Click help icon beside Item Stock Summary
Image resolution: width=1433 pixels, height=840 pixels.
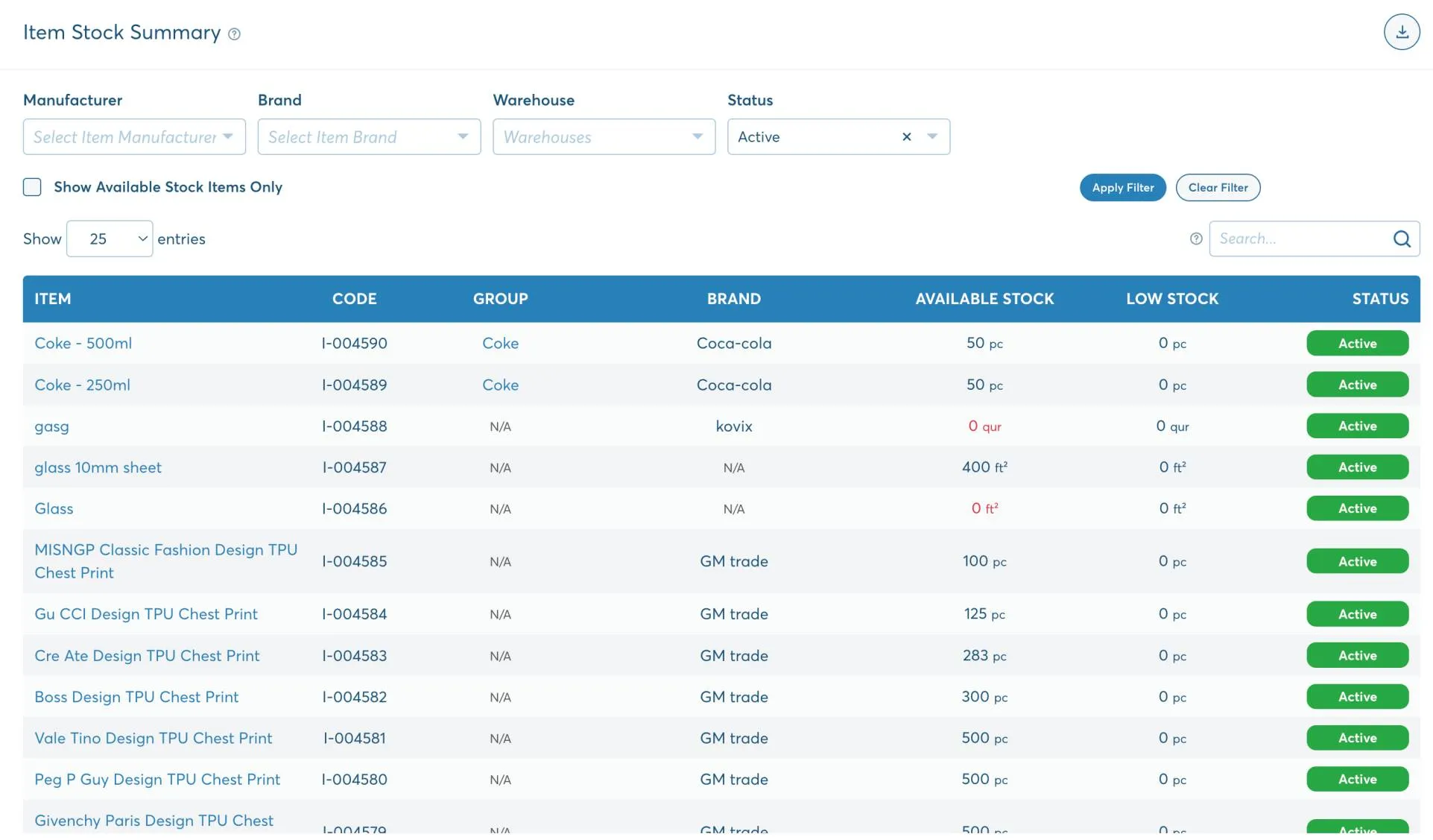tap(234, 34)
